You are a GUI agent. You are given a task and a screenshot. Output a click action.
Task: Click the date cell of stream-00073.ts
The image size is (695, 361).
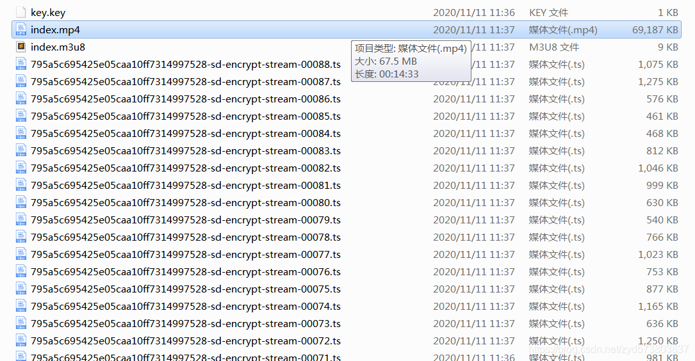(x=474, y=323)
